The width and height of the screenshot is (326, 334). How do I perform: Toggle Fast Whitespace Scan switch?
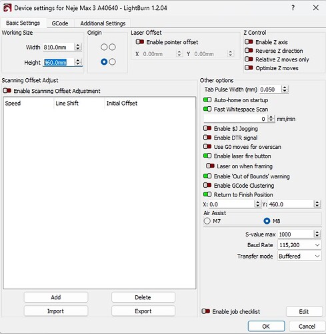[207, 109]
